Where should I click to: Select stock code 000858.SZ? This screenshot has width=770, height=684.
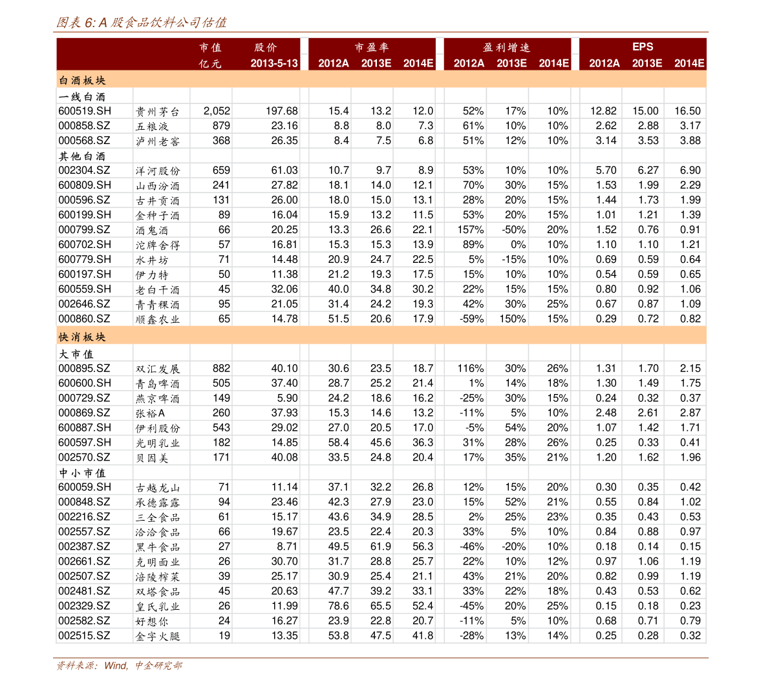click(84, 126)
